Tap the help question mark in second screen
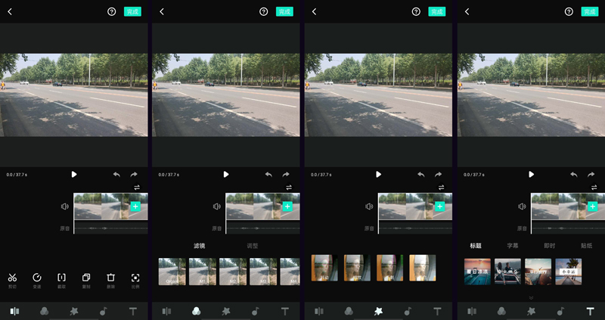This screenshot has height=320, width=605. [263, 11]
